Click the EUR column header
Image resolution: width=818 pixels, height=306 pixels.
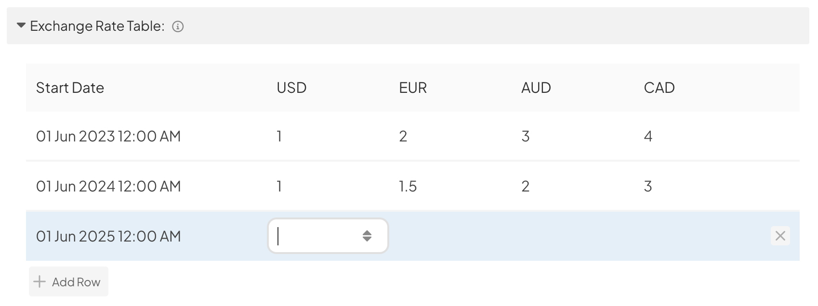click(413, 88)
